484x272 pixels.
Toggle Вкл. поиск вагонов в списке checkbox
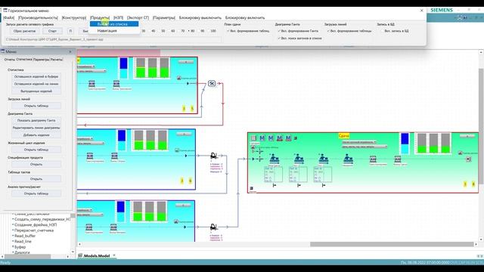tap(279, 39)
